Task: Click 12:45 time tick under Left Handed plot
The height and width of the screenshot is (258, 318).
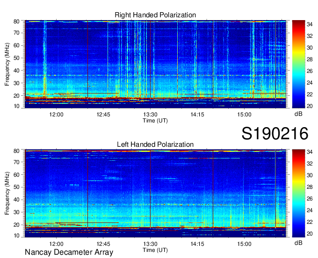Action: point(103,244)
